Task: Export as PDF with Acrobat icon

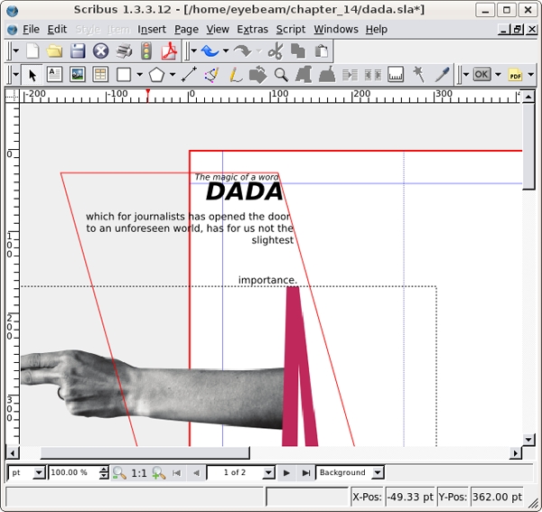Action: click(169, 51)
